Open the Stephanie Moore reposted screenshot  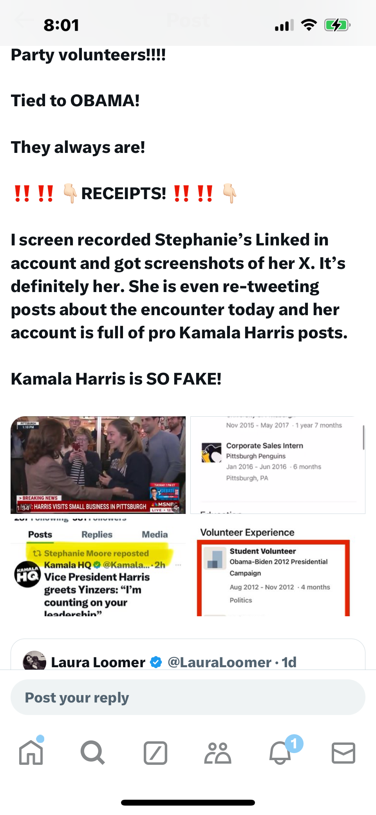click(98, 567)
